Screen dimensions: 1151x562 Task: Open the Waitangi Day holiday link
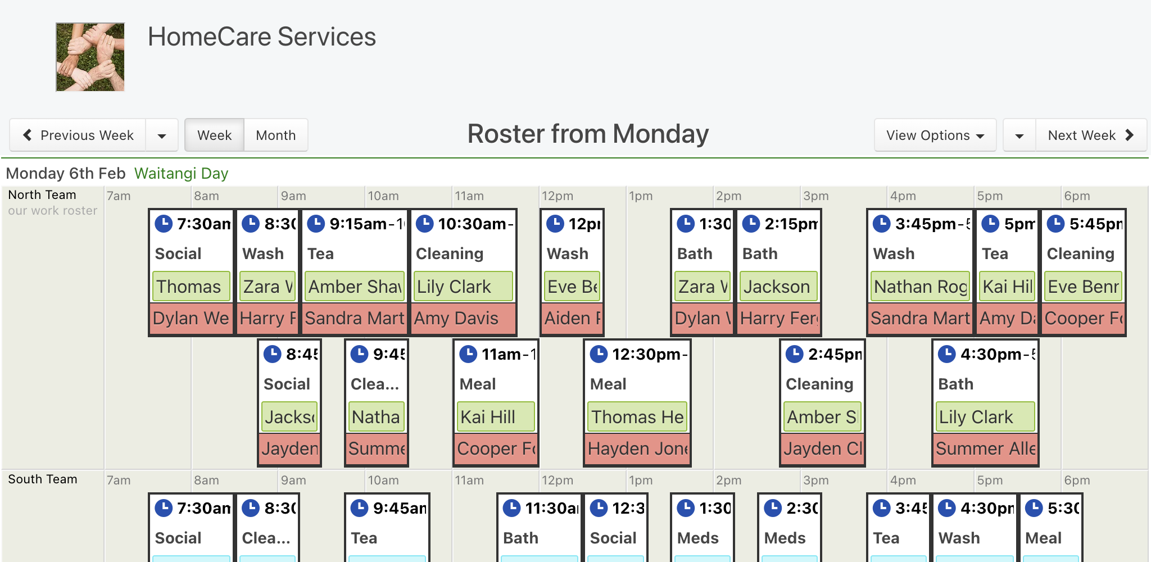pos(181,173)
